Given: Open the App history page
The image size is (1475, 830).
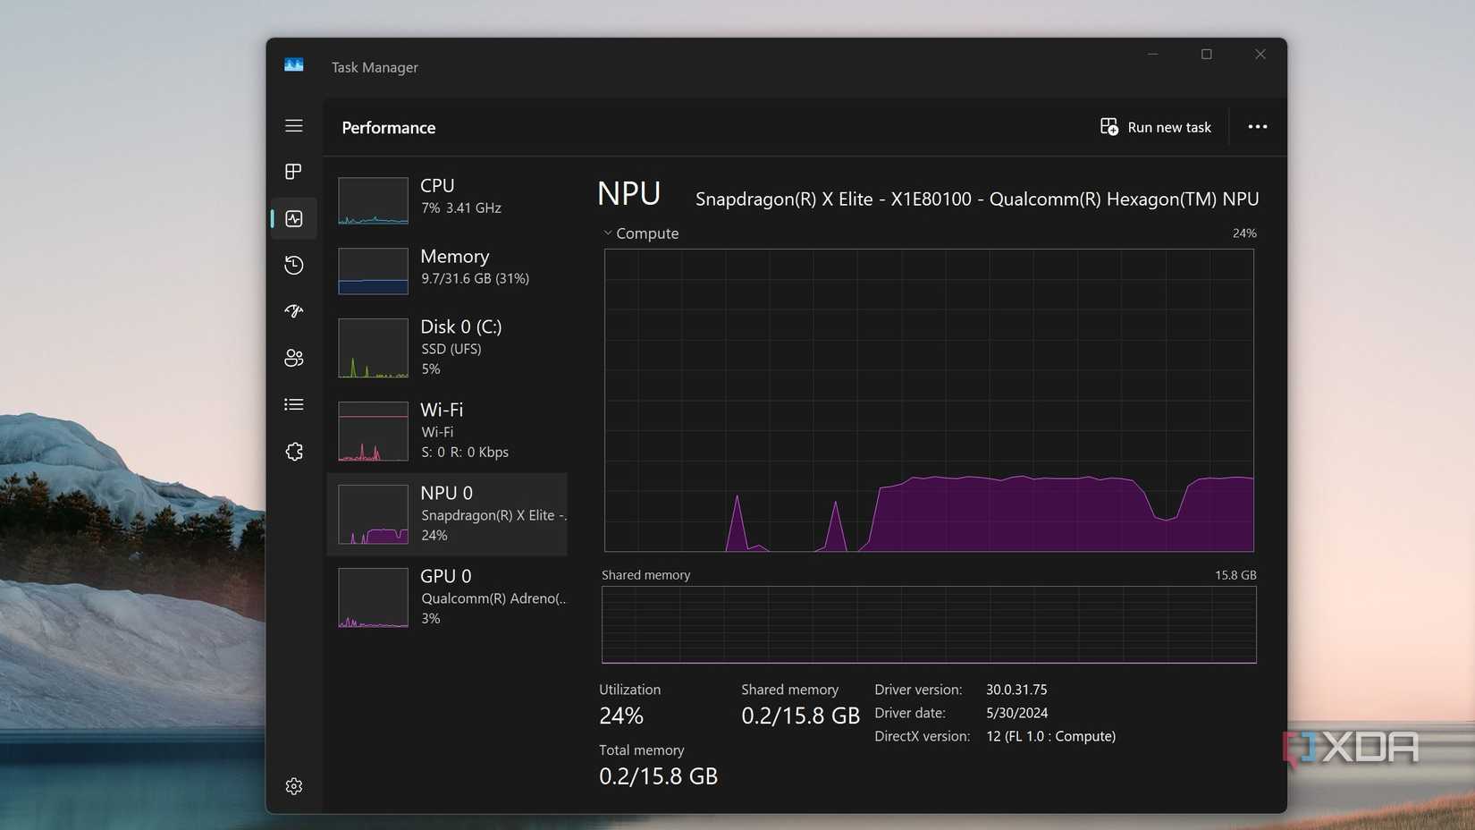Looking at the screenshot, I should [293, 265].
